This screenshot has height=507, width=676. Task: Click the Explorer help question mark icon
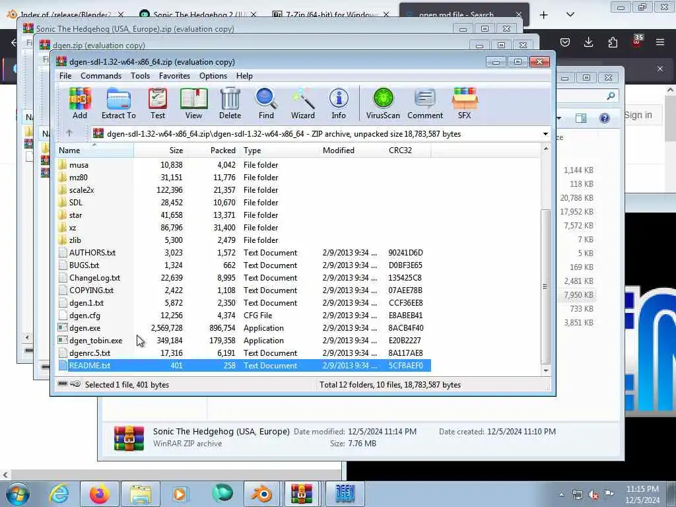[605, 118]
